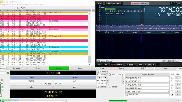Toggle the Menus checkbox
The height and width of the screenshot is (102, 182).
177,68
